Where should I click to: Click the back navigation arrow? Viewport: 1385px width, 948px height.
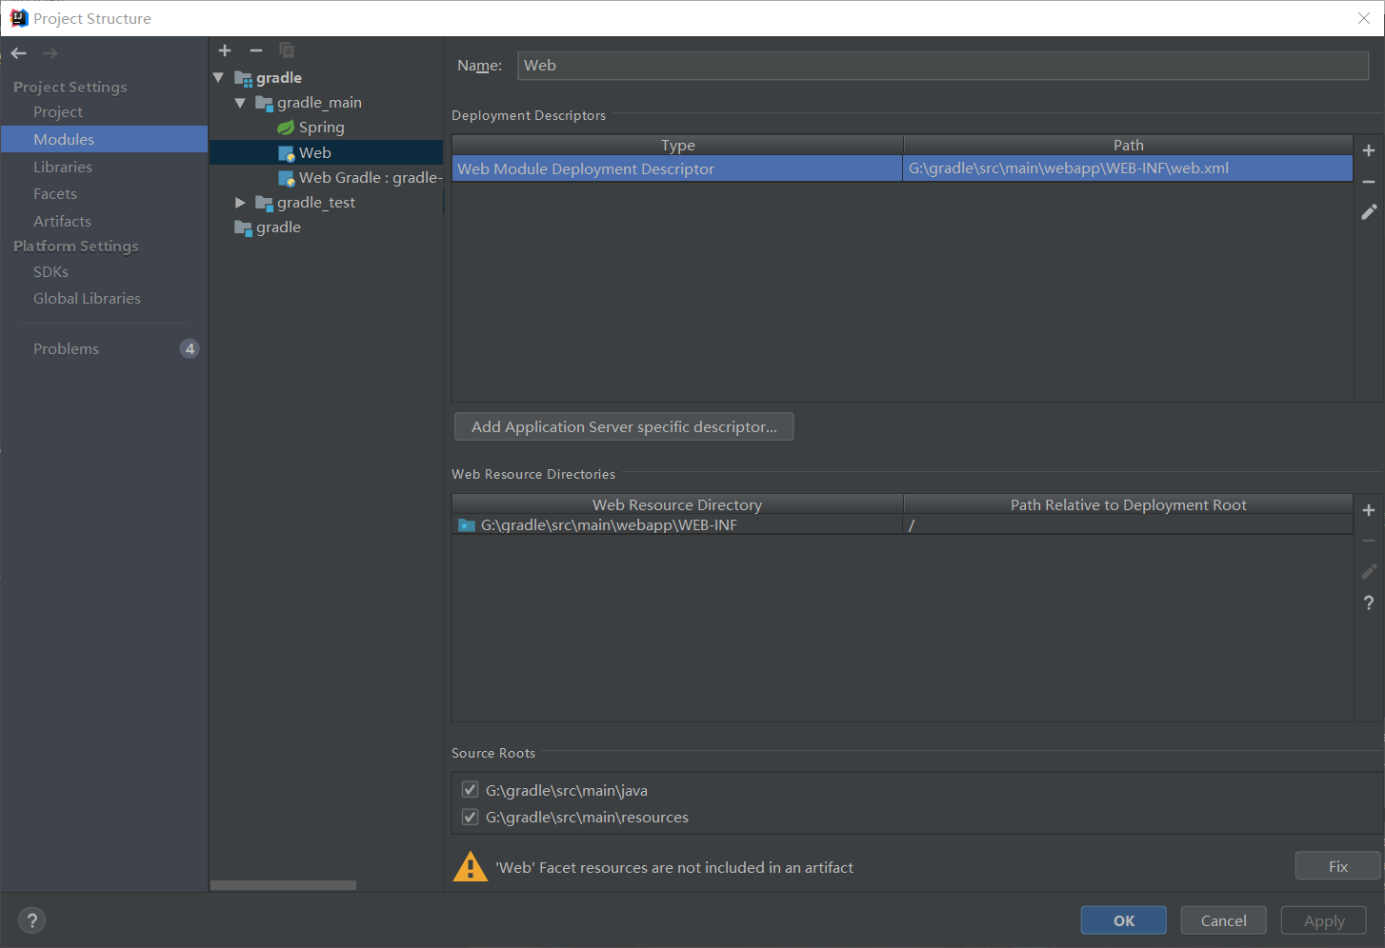pos(17,52)
